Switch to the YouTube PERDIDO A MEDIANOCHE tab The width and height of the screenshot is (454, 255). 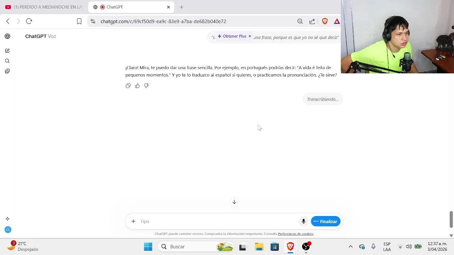coord(44,7)
